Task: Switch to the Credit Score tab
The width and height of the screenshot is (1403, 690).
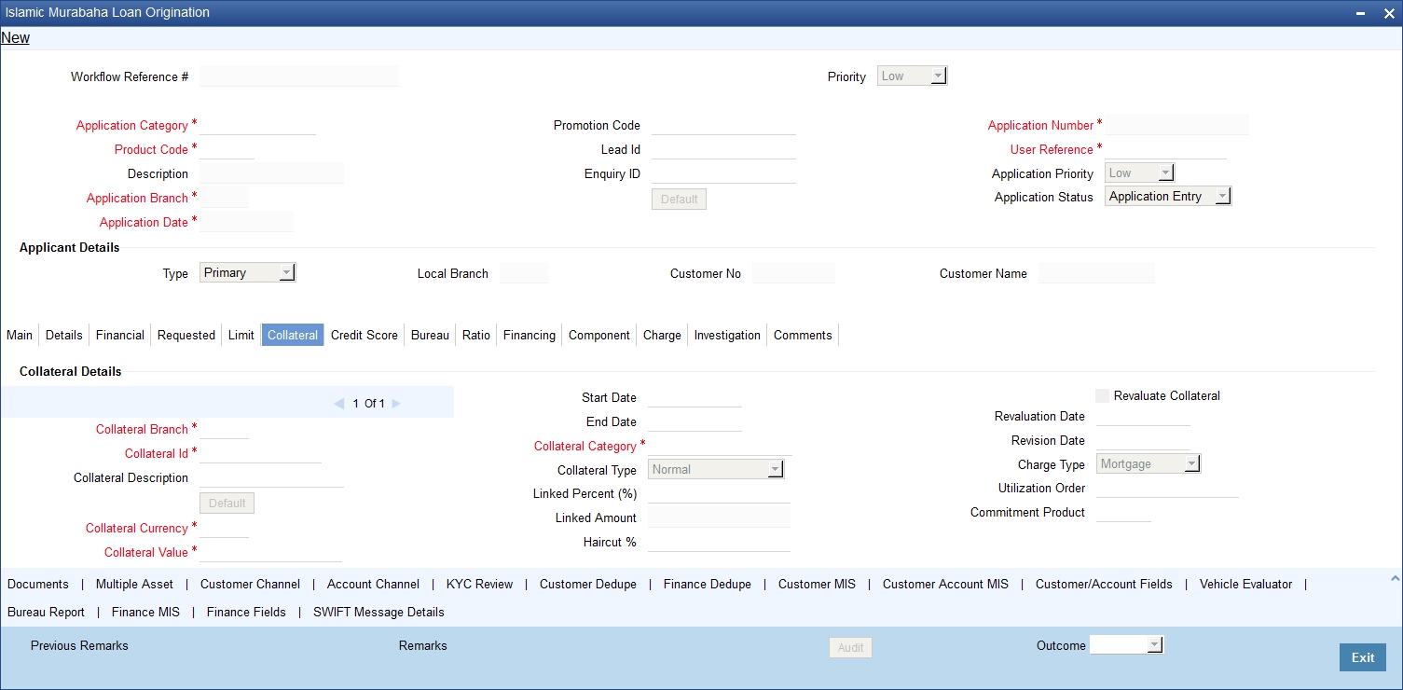Action: 365,335
